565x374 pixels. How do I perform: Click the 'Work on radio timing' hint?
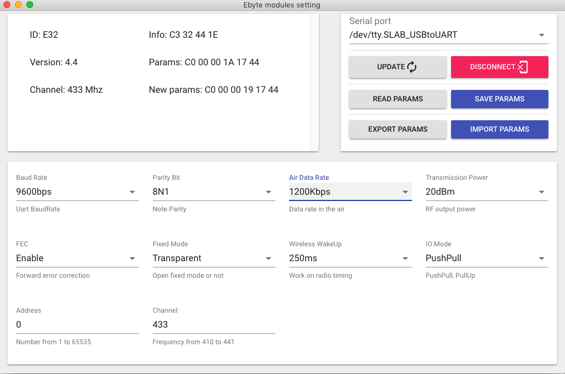pyautogui.click(x=321, y=275)
